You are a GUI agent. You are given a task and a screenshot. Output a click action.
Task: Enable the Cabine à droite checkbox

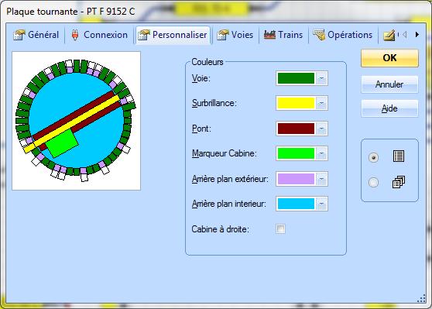[280, 228]
